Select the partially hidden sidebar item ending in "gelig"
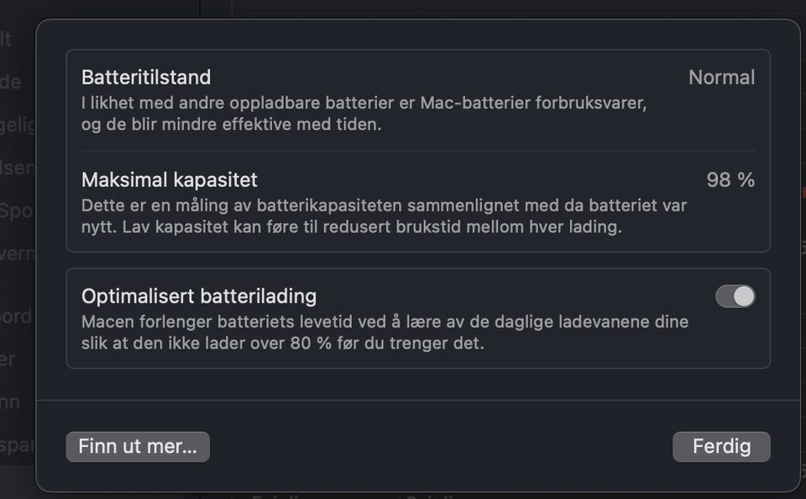 [18, 125]
